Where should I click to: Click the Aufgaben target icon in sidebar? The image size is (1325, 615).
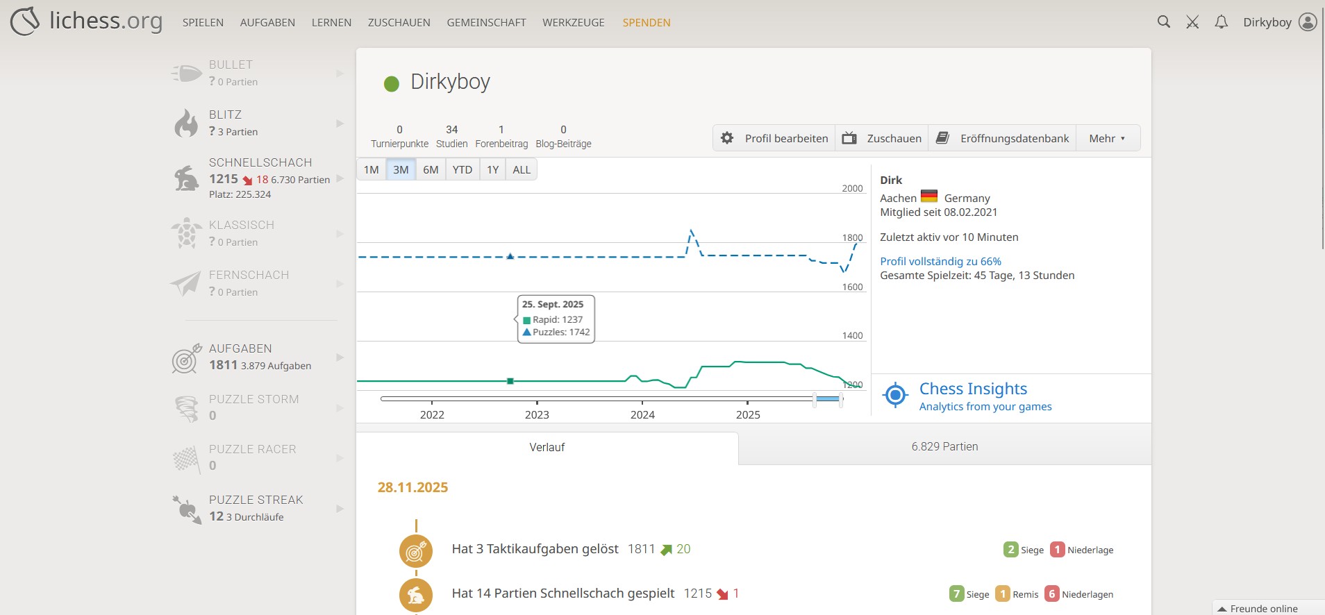coord(186,358)
